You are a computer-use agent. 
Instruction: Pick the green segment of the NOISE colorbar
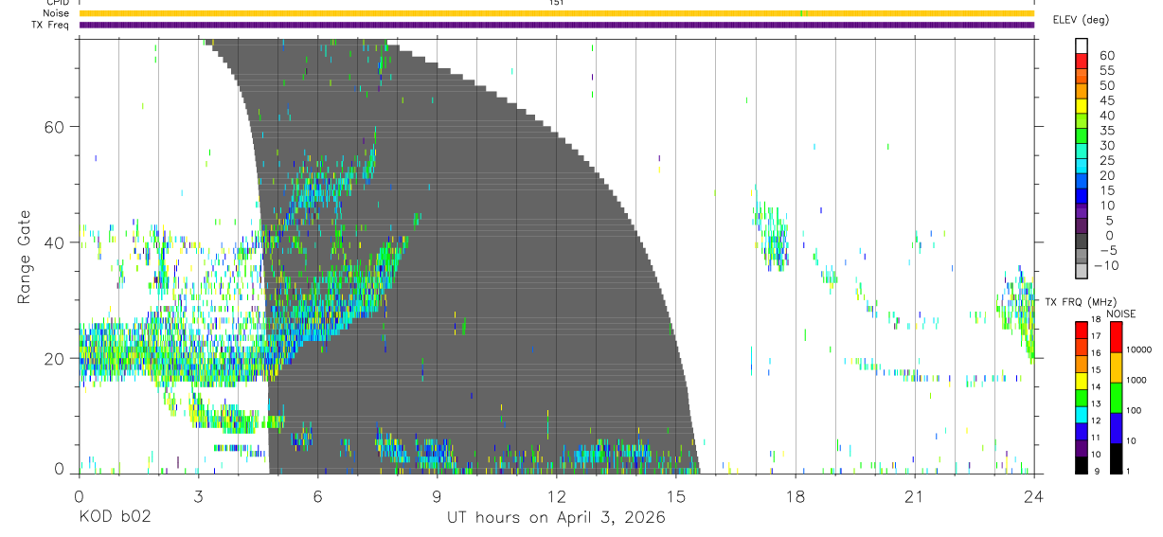coord(1116,398)
